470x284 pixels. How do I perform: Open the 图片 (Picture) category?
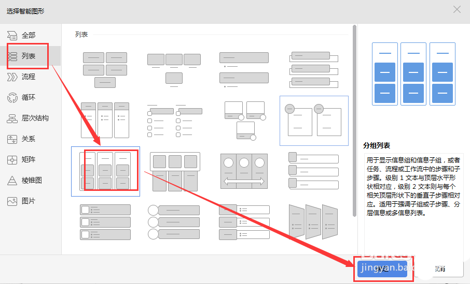30,201
